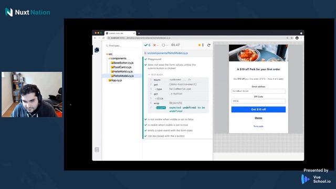
Task: Expand 'can be closed with the x button' test
Action: pos(166,136)
